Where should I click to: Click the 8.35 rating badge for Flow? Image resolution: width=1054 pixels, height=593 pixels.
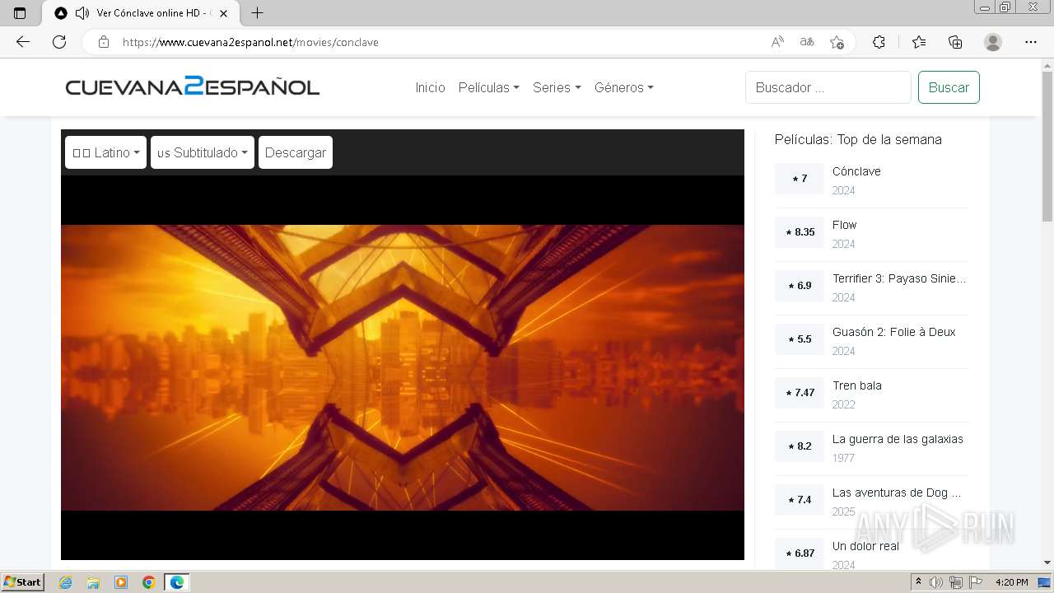click(x=799, y=232)
